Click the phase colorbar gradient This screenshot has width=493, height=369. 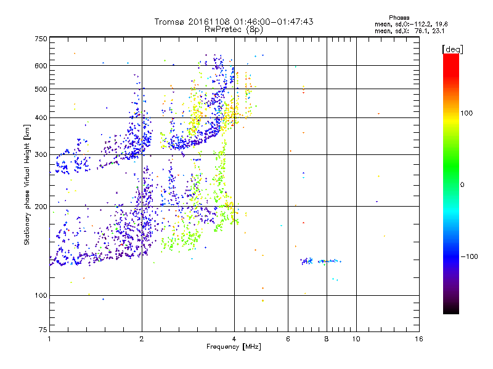pyautogui.click(x=451, y=183)
